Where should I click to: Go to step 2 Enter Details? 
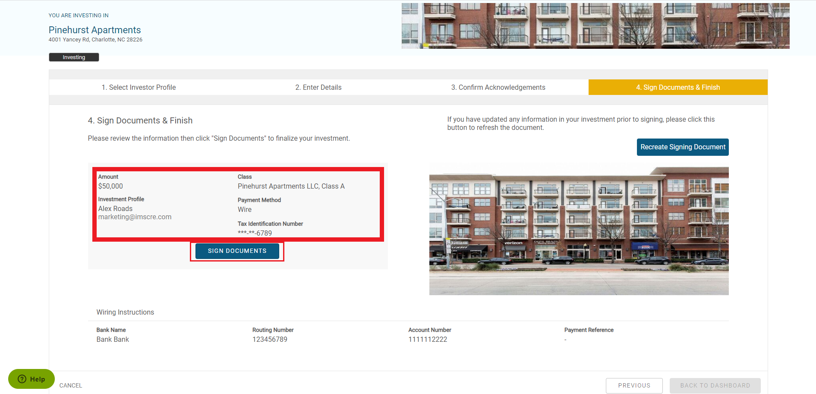[318, 87]
